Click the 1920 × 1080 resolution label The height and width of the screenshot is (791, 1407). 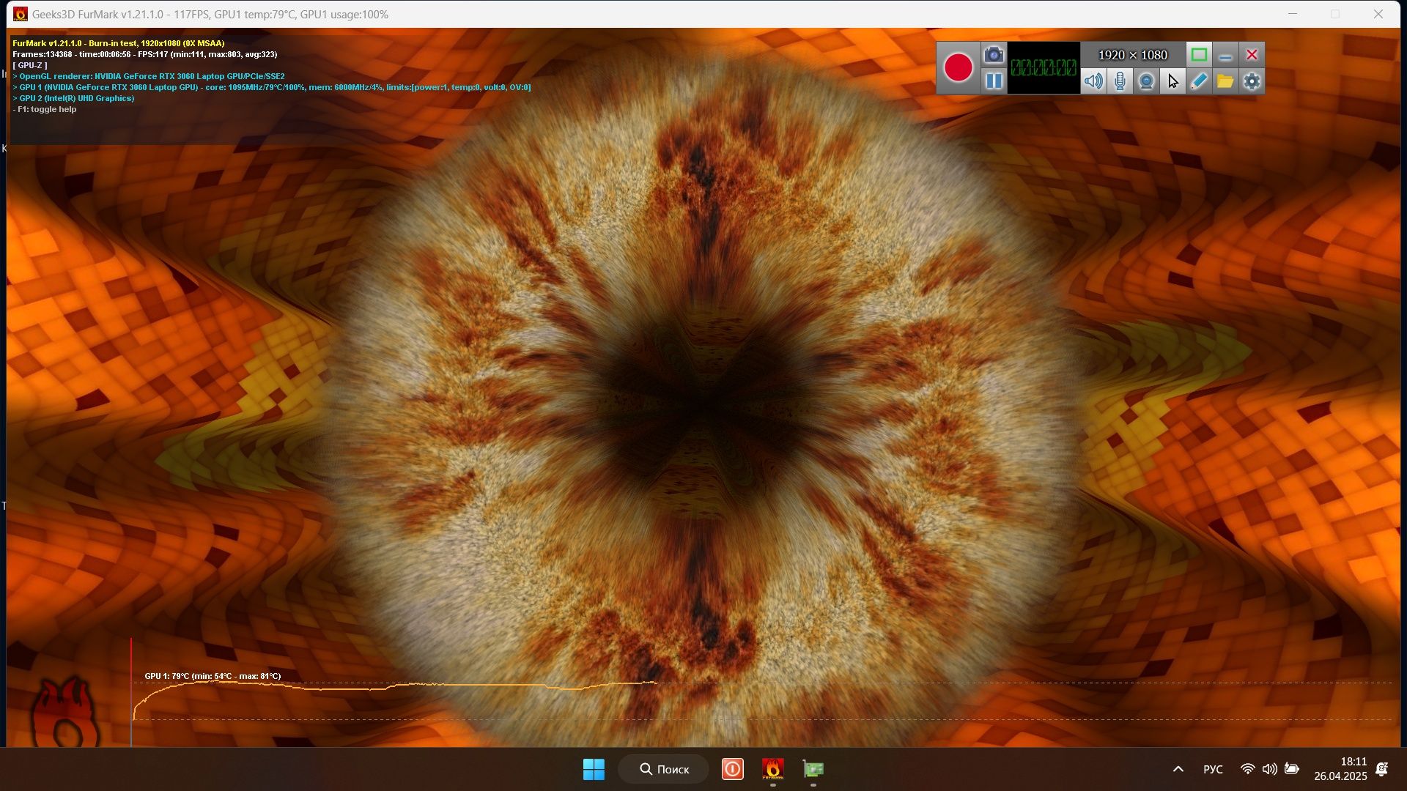point(1132,55)
